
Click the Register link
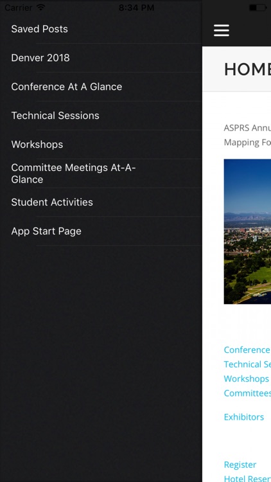[240, 465]
